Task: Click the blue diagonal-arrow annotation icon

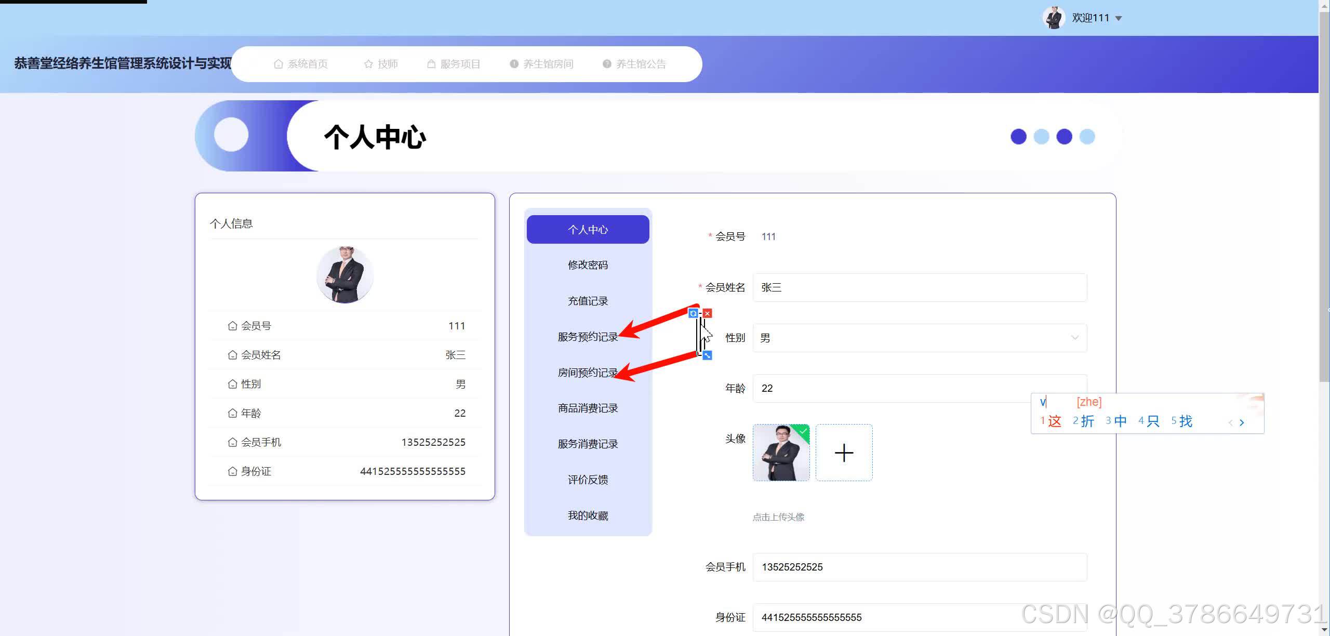Action: click(x=708, y=355)
